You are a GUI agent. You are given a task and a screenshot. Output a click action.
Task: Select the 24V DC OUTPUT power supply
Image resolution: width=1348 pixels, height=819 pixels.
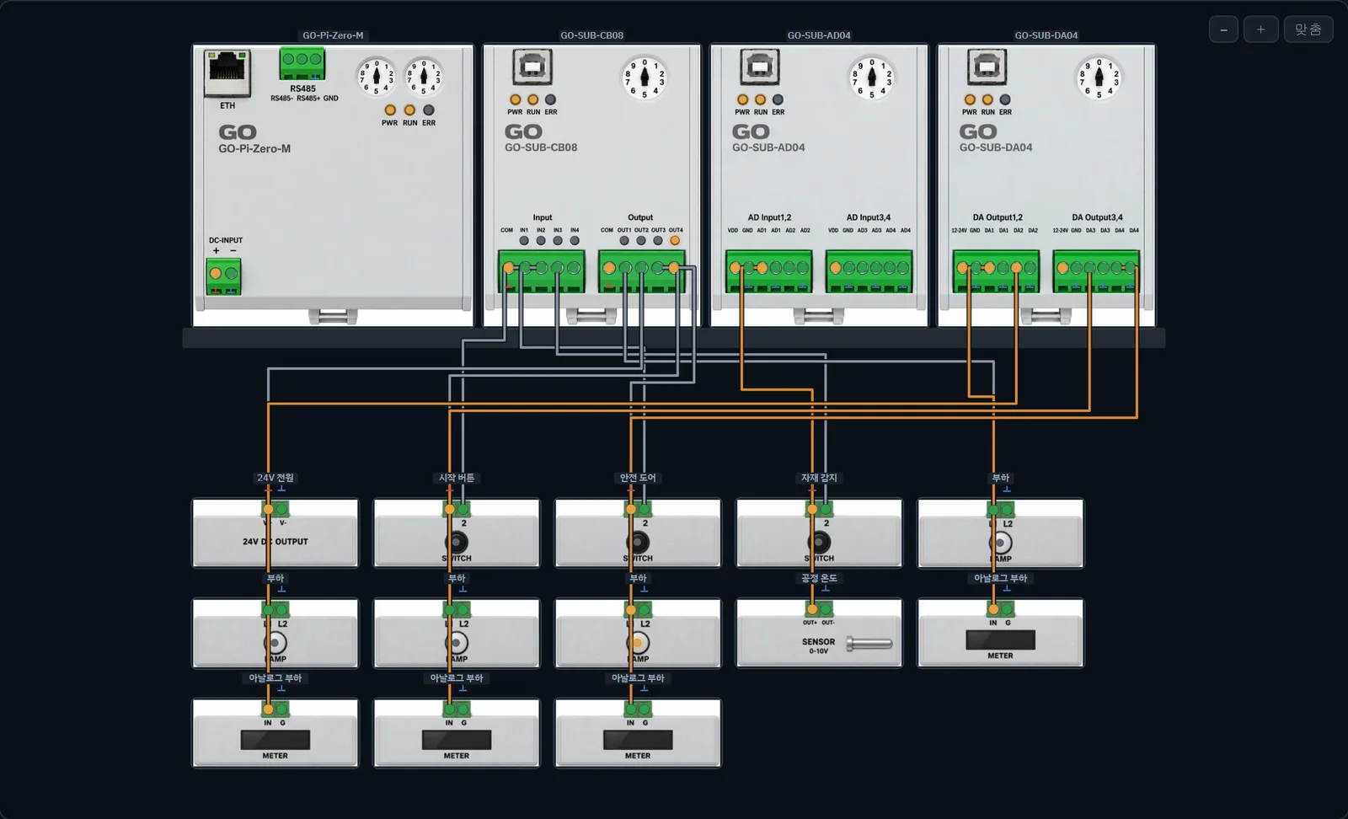point(275,533)
